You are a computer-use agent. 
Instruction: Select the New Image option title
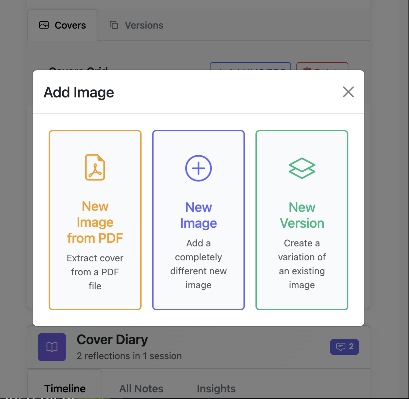click(199, 215)
